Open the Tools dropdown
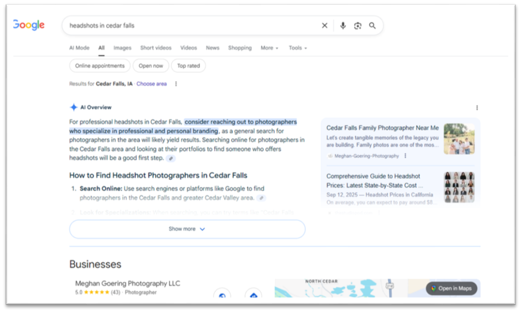The image size is (521, 312). pos(297,48)
